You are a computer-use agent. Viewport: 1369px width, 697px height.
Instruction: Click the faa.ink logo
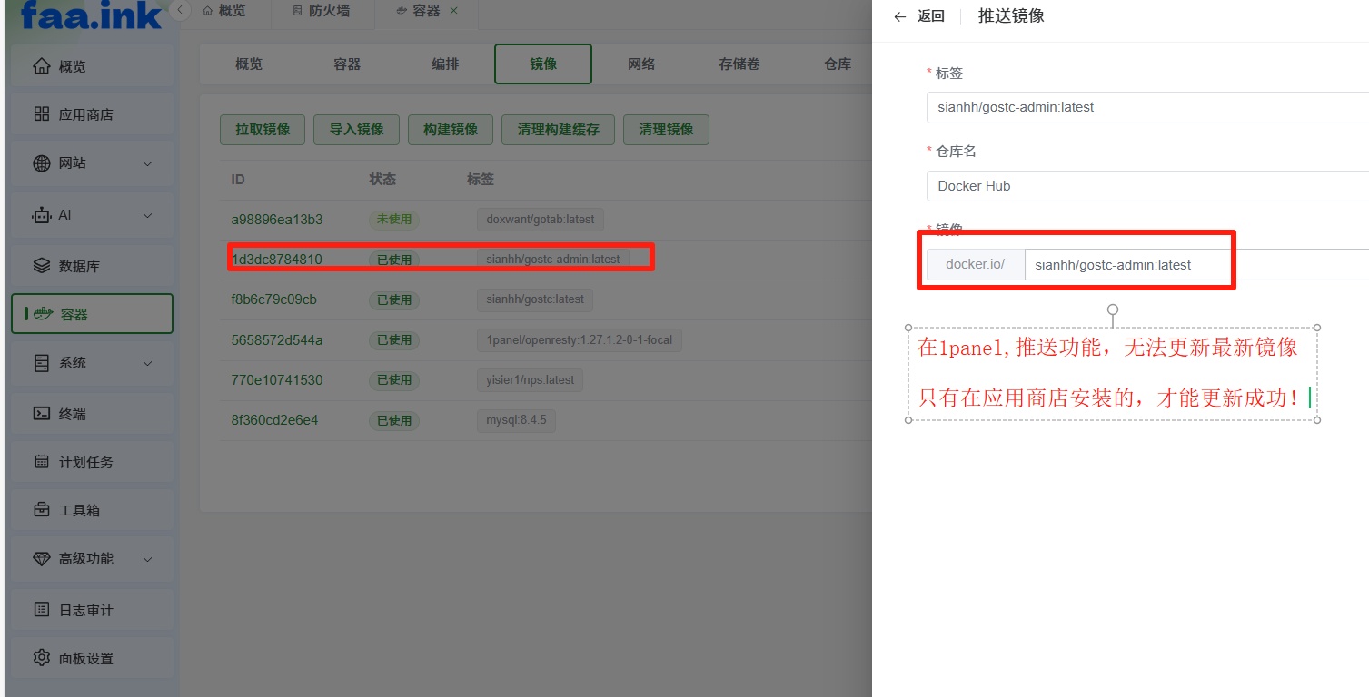tap(90, 15)
